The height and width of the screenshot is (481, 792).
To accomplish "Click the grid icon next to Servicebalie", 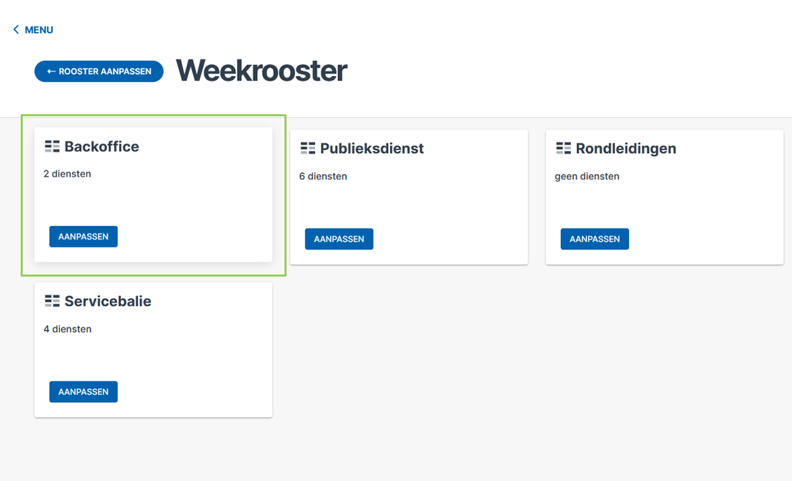I will [x=52, y=301].
